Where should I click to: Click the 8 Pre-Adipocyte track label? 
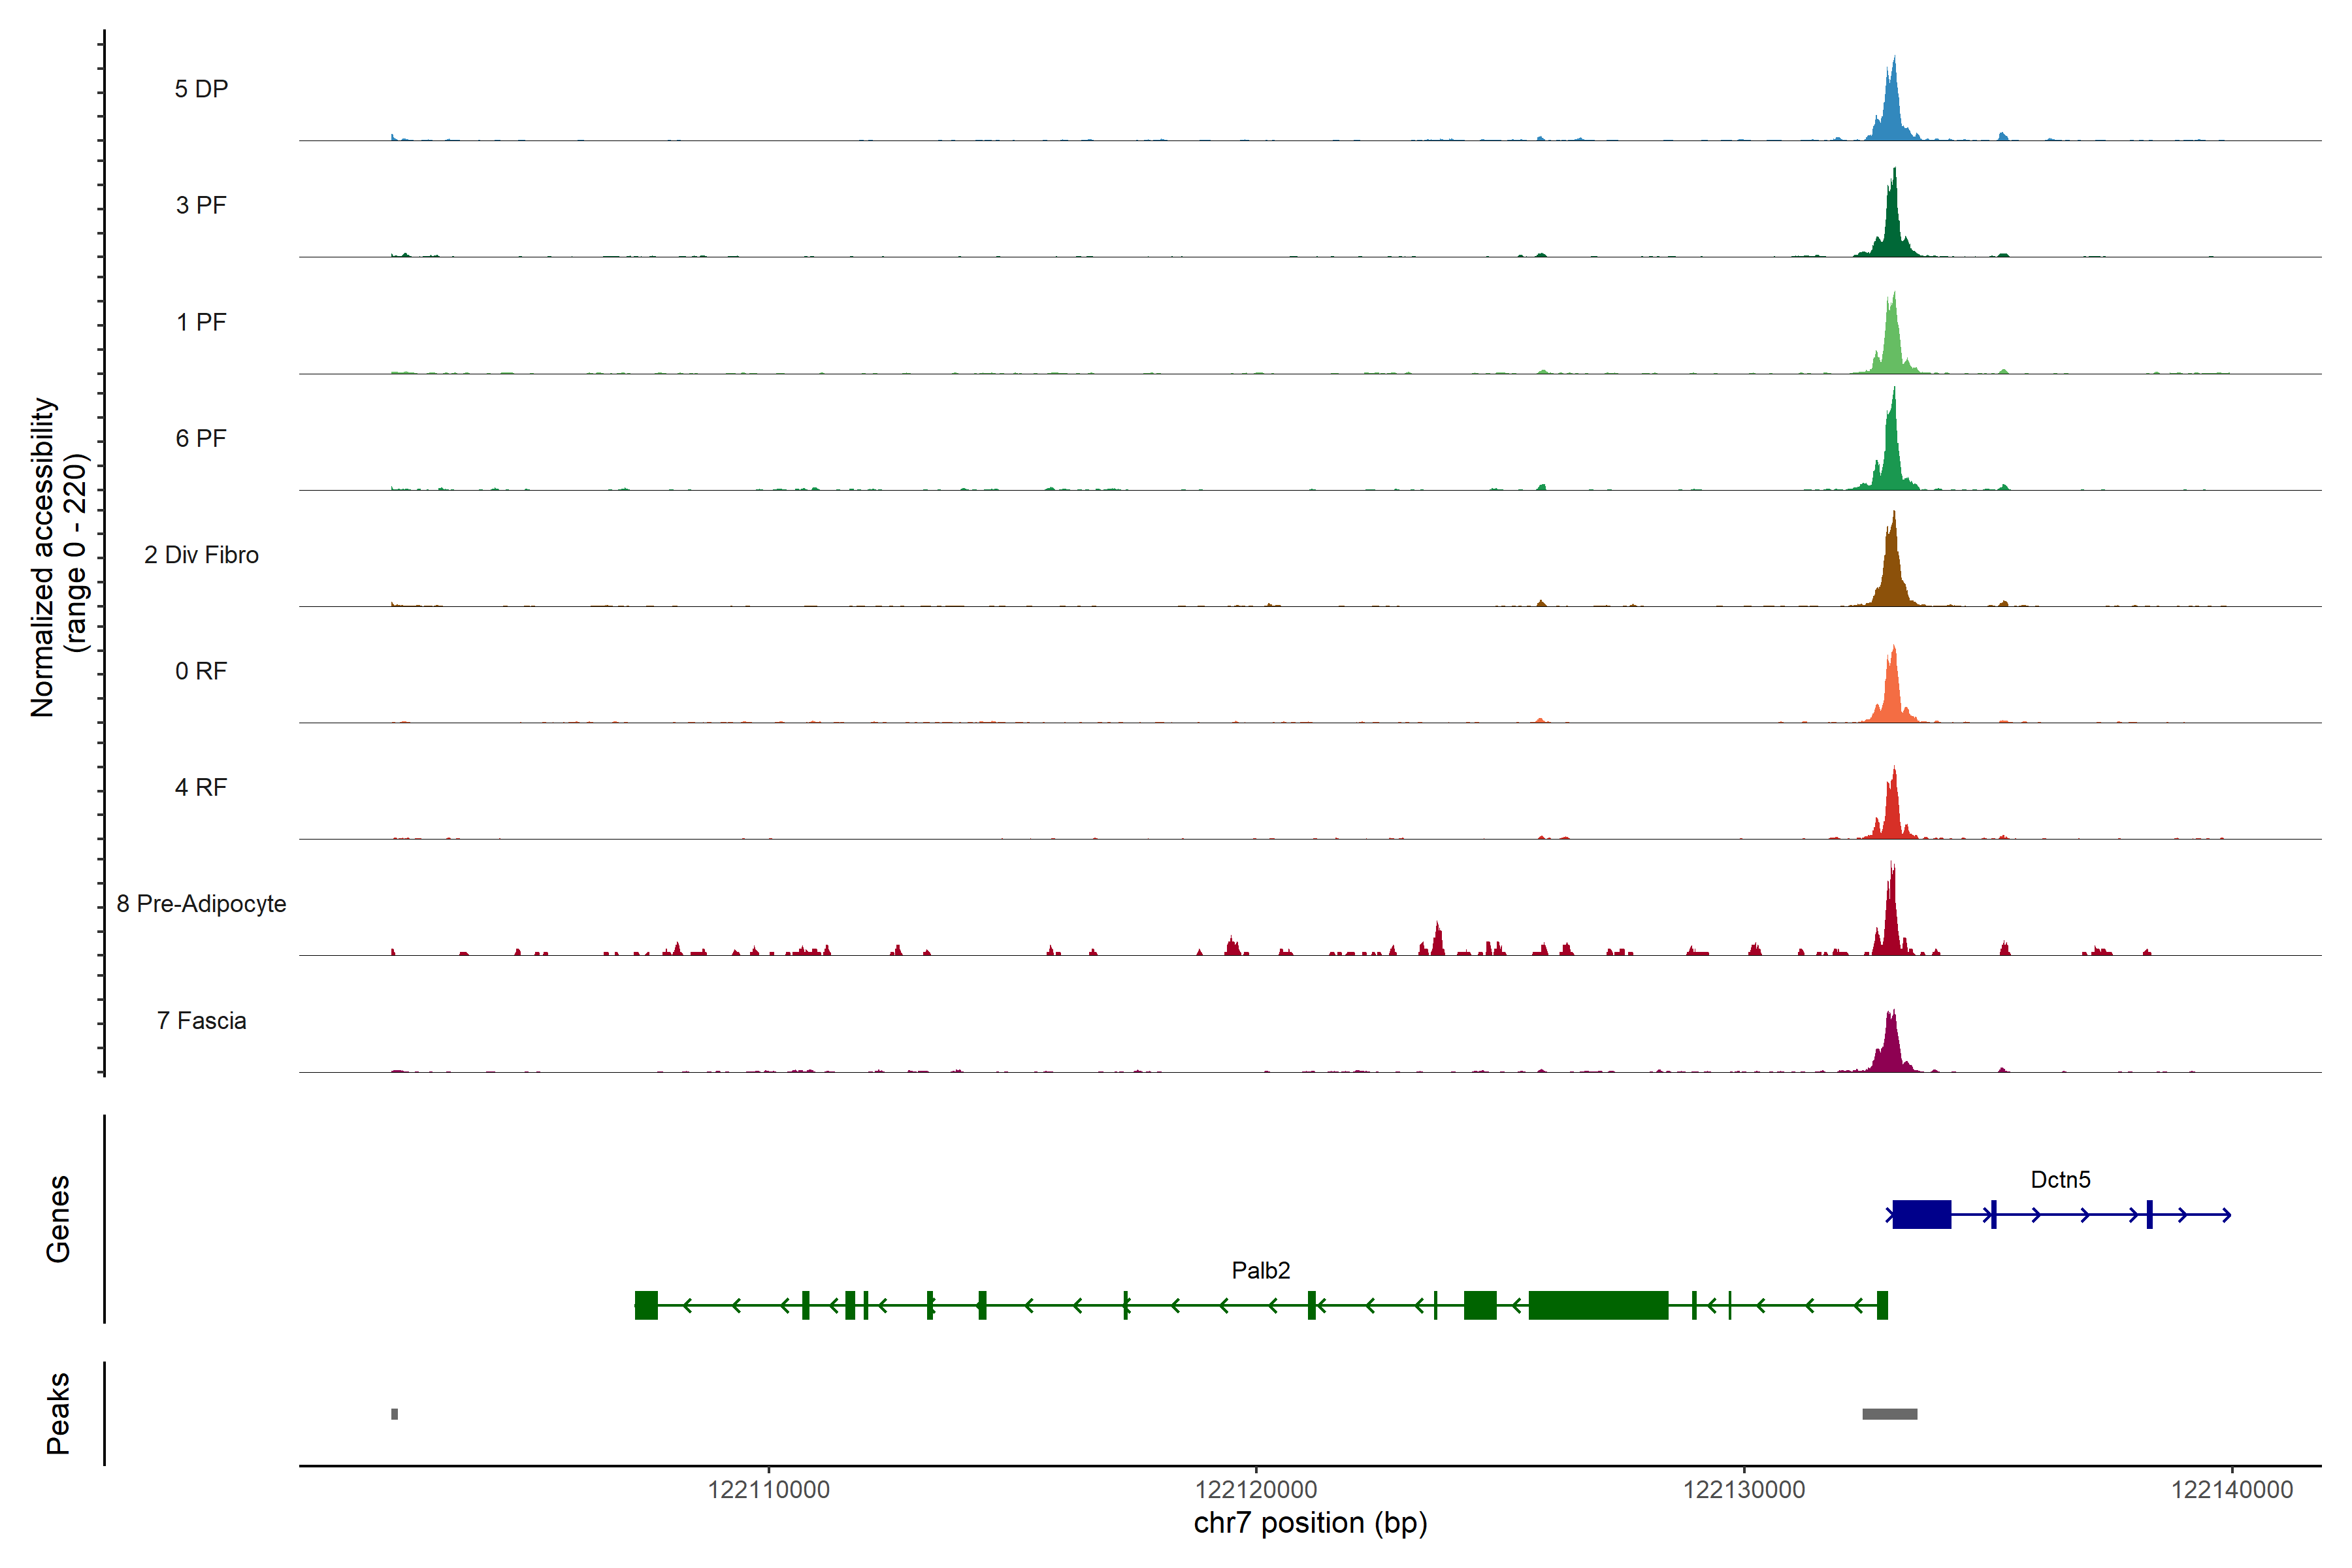tap(201, 904)
